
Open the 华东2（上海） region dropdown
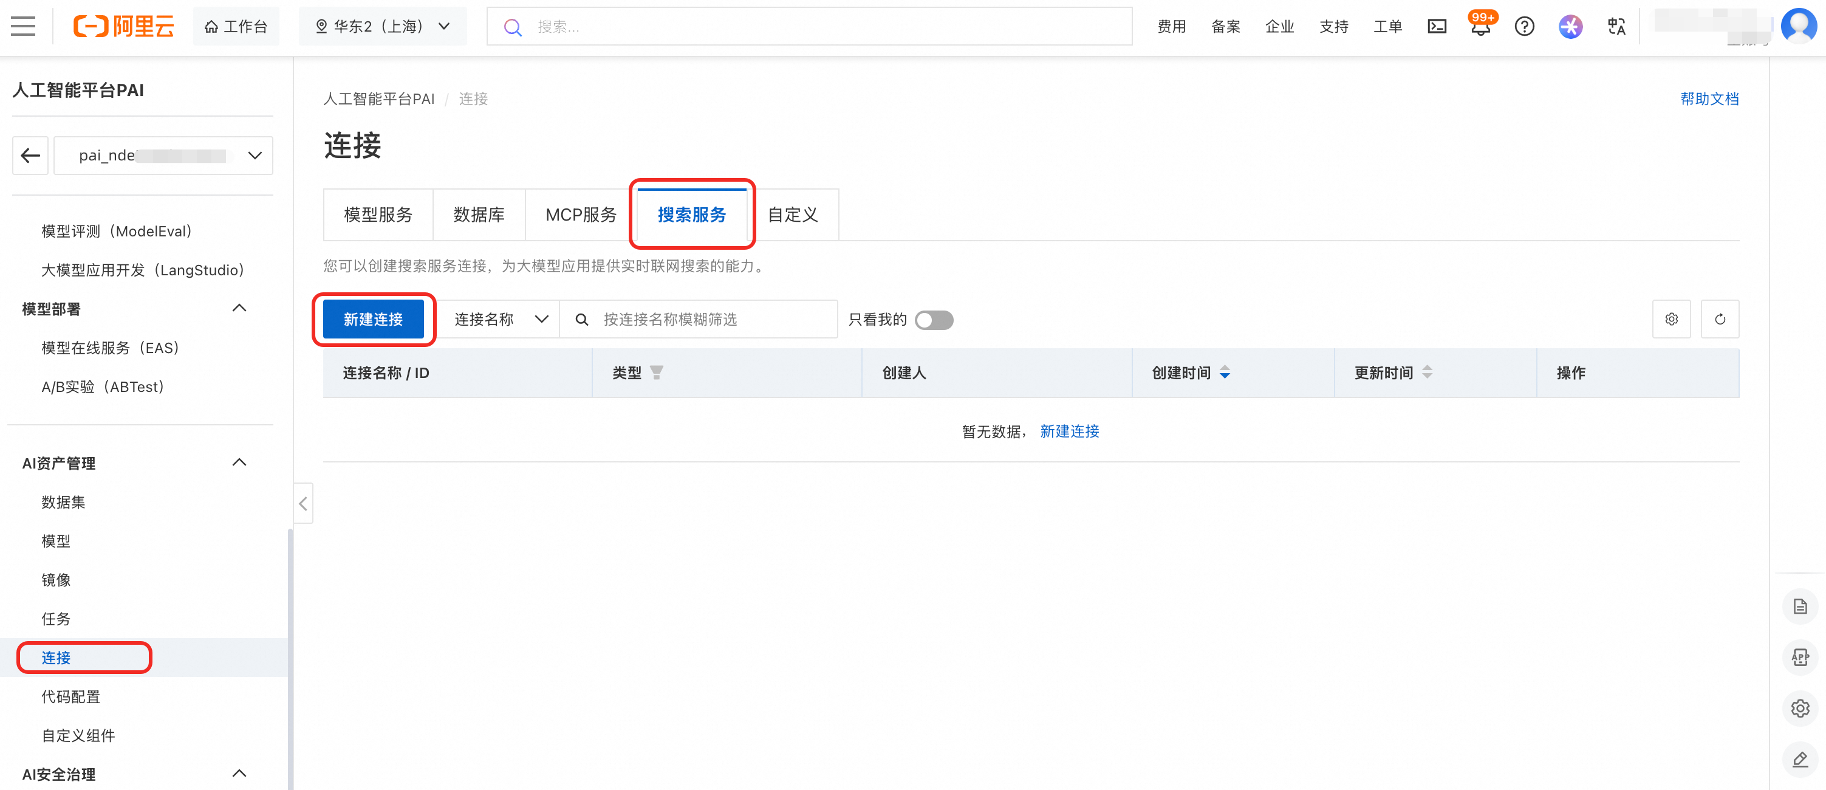click(383, 26)
